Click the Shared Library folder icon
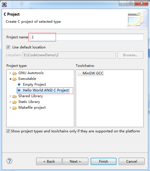This screenshot has height=171, width=150. tap(15, 96)
